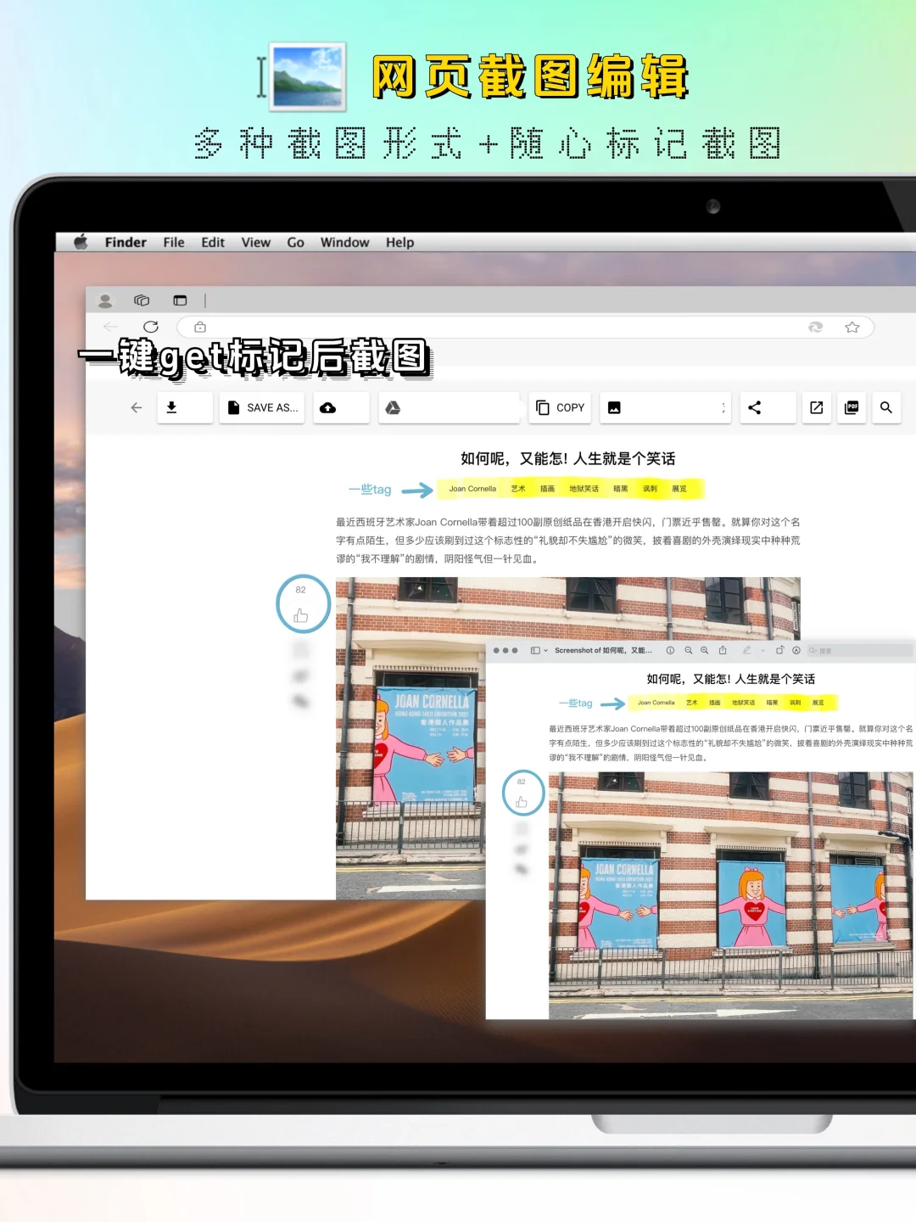
Task: Toggle the bookmark star in the address bar
Action: (852, 327)
